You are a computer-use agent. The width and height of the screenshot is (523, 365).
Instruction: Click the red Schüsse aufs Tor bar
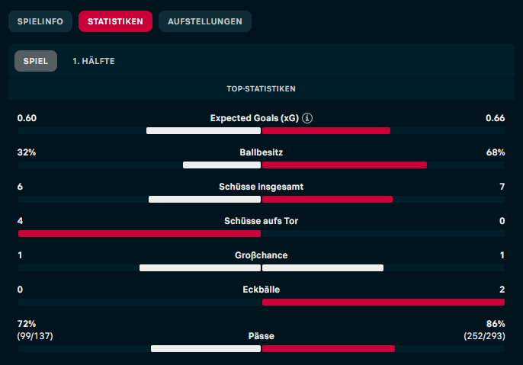pos(140,233)
